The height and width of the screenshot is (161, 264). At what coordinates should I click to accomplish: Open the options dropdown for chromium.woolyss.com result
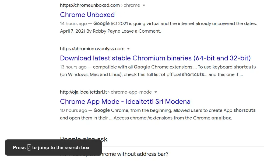(x=128, y=49)
